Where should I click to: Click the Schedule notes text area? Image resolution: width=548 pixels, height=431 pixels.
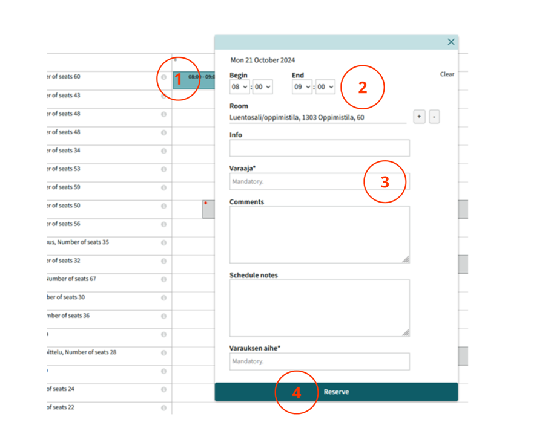click(x=319, y=307)
